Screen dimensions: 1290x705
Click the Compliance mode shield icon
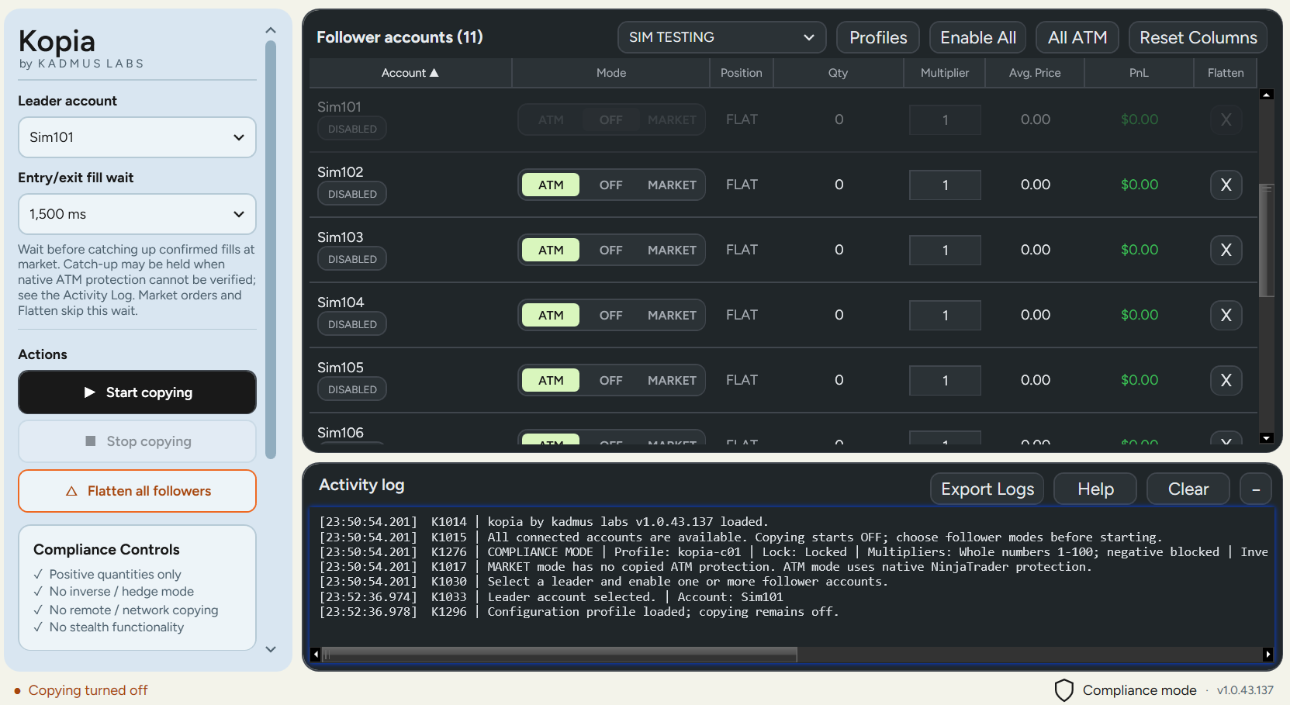(1064, 690)
